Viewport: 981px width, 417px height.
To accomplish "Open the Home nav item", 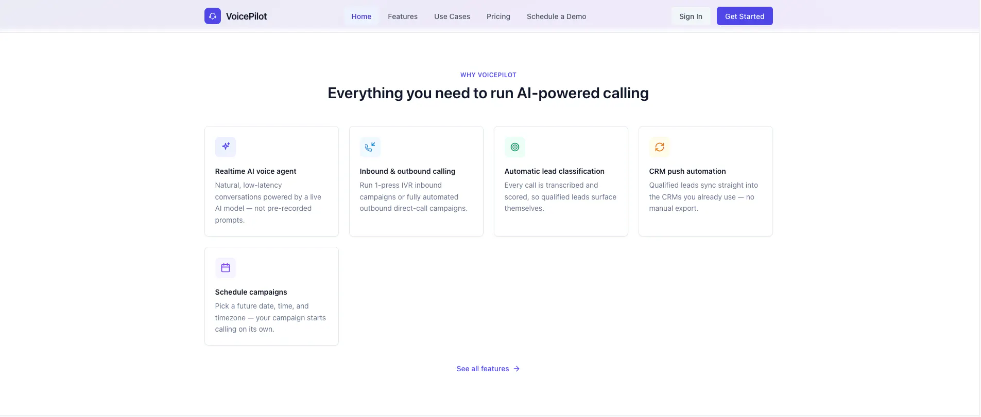I will 362,16.
